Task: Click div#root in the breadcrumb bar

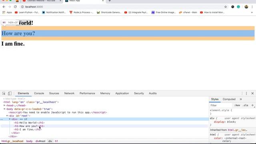Action: (40, 141)
